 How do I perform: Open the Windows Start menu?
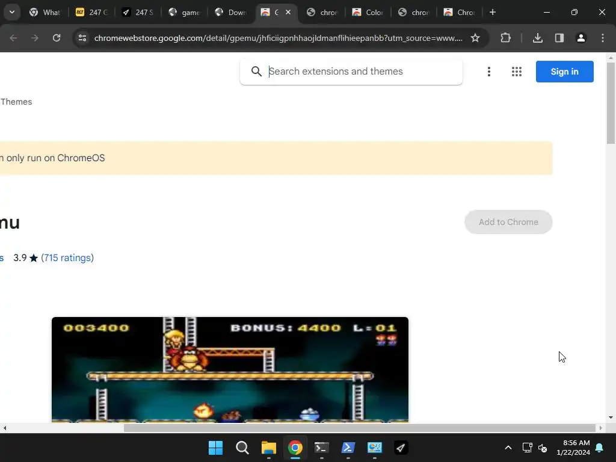point(215,448)
